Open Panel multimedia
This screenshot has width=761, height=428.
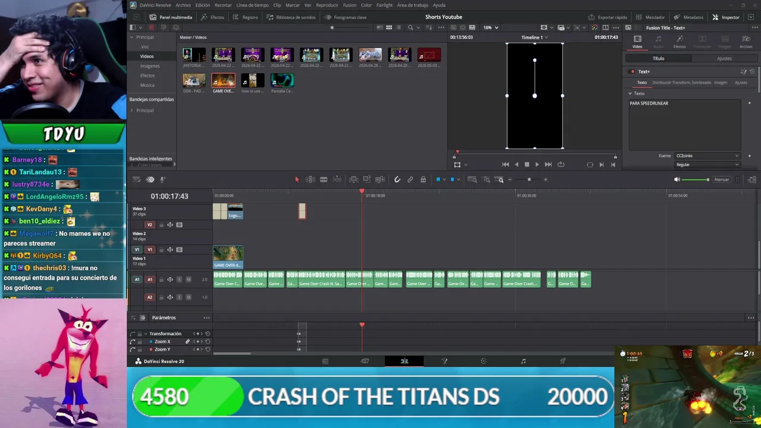(171, 17)
